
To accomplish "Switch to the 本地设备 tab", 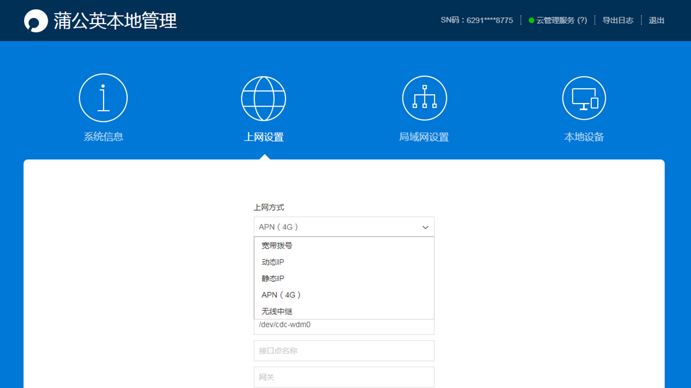I will coord(584,136).
